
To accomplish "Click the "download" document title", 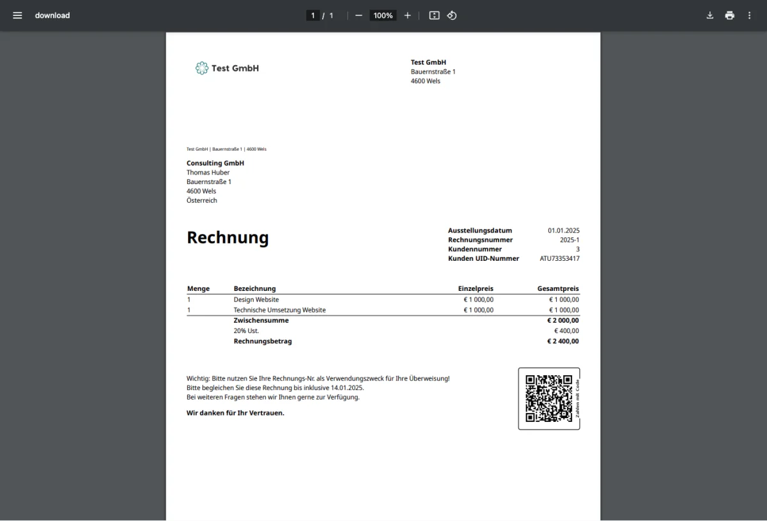I will [52, 15].
